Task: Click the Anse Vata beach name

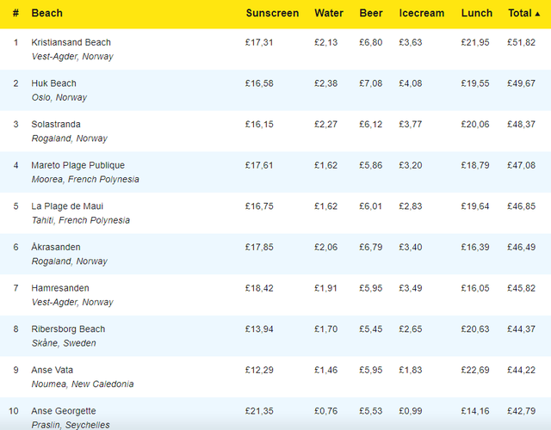Action: 52,370
